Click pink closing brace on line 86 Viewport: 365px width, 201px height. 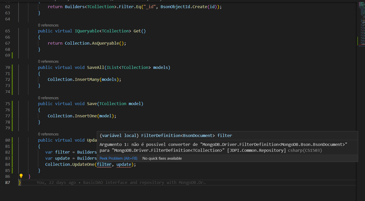(30, 176)
